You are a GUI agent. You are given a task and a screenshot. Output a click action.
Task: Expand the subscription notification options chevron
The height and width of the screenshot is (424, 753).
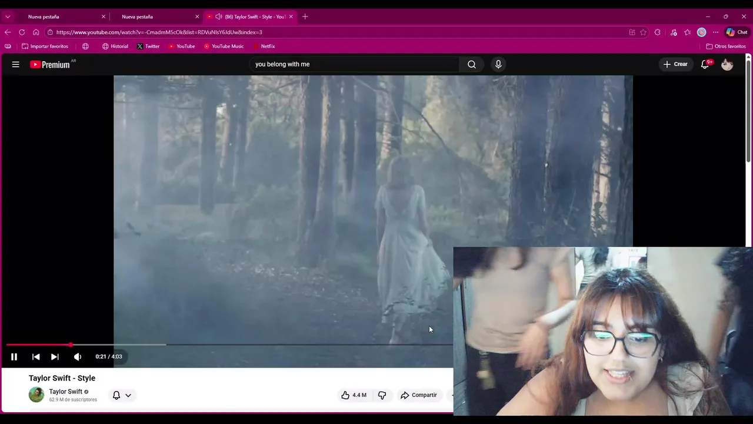click(x=128, y=395)
